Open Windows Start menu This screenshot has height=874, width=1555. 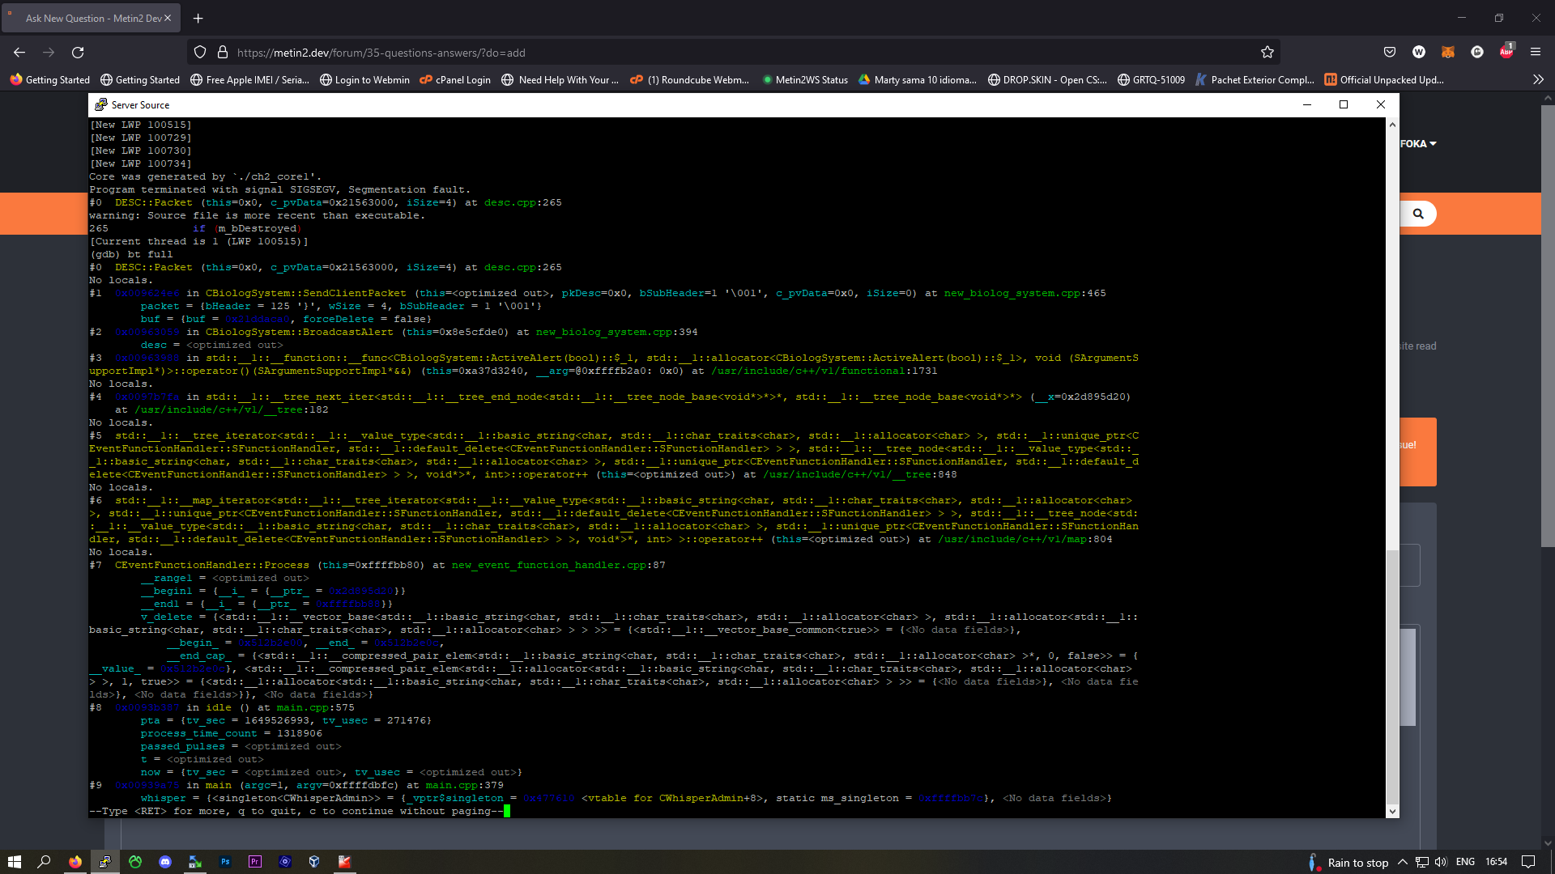(15, 862)
